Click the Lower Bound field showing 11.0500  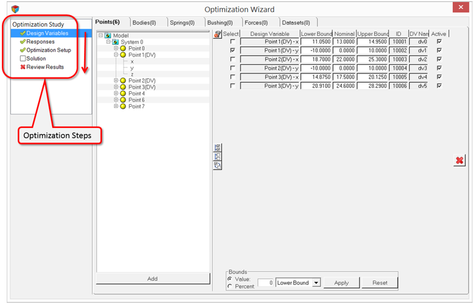[316, 41]
